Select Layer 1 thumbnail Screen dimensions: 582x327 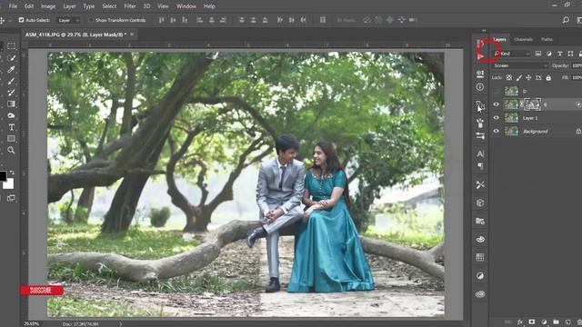(x=511, y=118)
